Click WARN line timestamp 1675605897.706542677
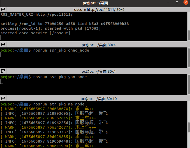This screenshot has height=148, width=190. coord(45,127)
